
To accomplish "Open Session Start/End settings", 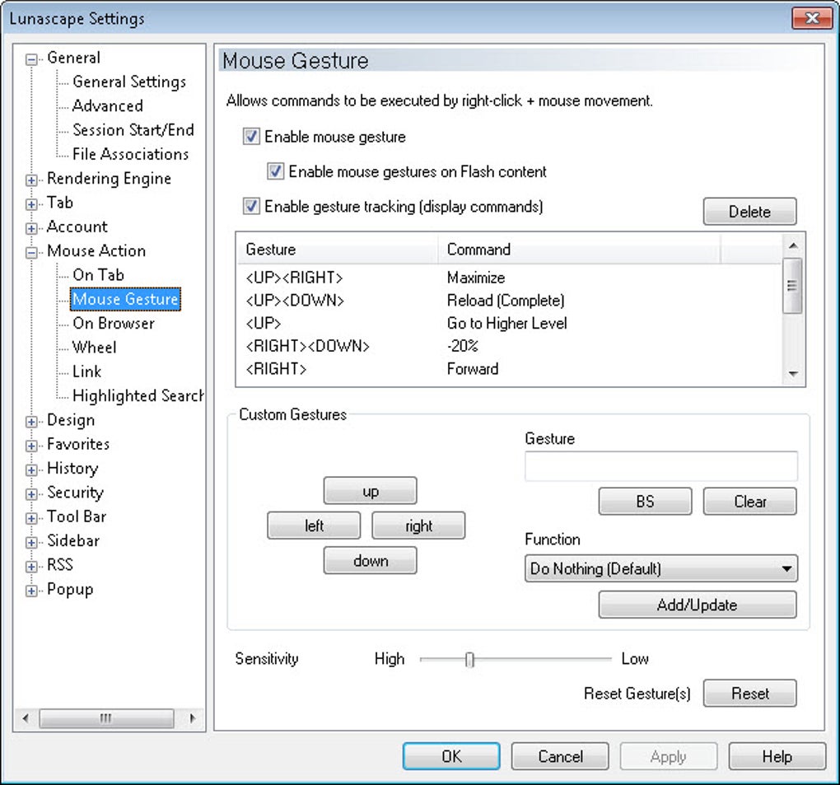I will click(133, 130).
